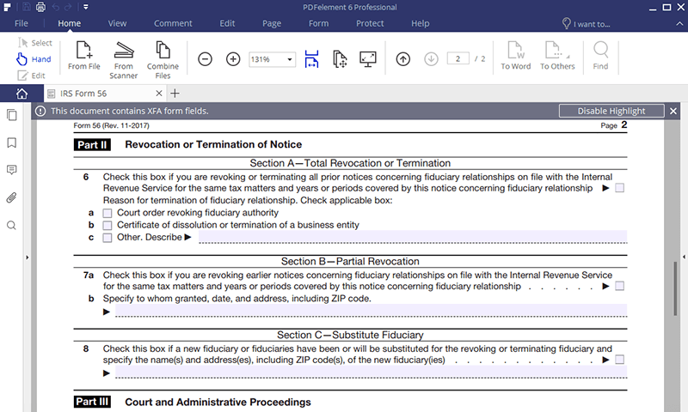This screenshot has width=688, height=412.
Task: Enter full screen mode
Action: (368, 59)
